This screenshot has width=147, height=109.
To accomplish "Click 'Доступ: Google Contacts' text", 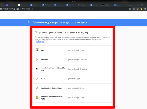I will coord(77,60).
